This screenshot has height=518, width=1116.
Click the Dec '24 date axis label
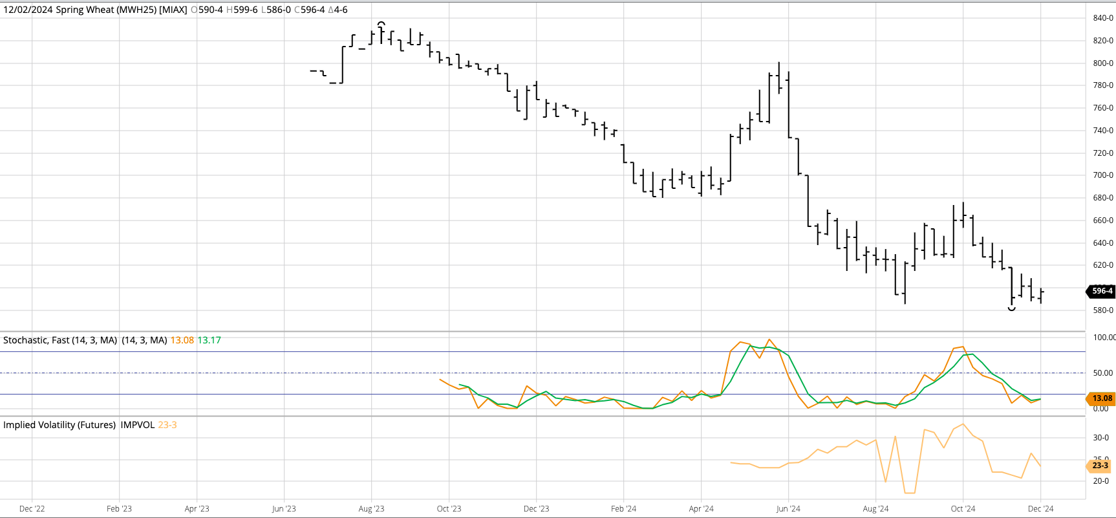click(1040, 509)
